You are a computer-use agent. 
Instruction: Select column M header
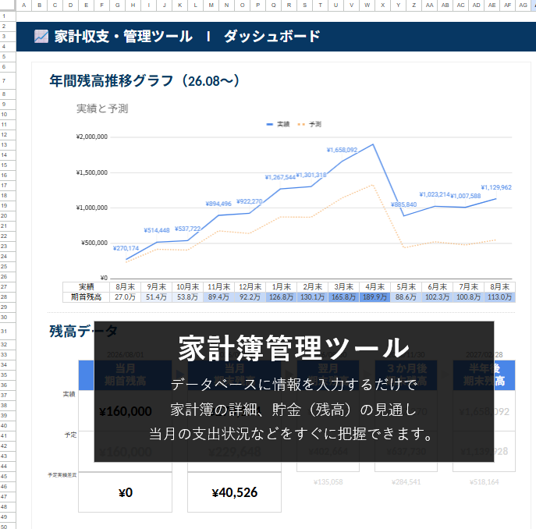point(211,5)
